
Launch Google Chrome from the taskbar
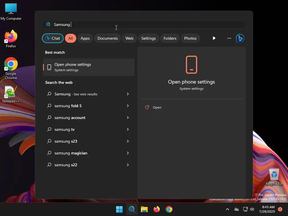click(169, 209)
